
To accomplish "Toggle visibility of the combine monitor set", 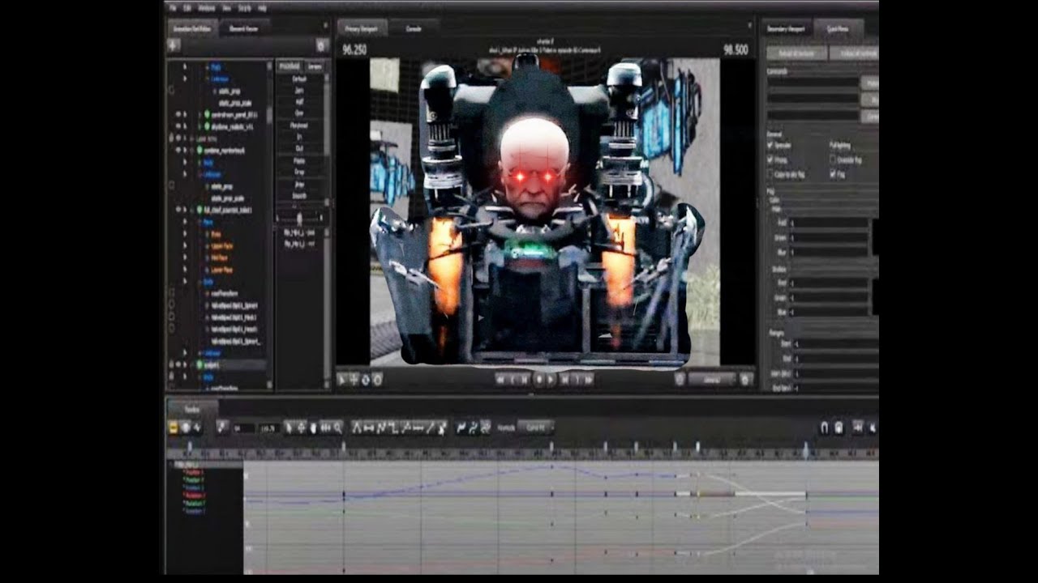I will click(x=178, y=151).
